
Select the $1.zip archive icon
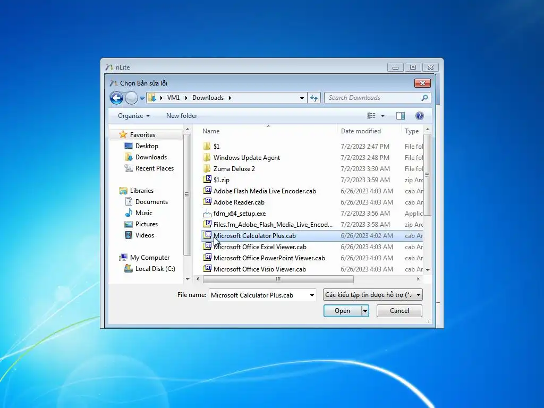pos(207,180)
